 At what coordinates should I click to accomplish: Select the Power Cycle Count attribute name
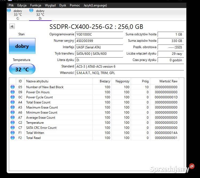pos(39,97)
